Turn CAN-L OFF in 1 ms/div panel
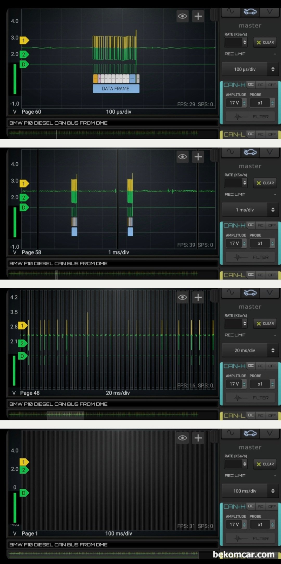 click(272, 275)
